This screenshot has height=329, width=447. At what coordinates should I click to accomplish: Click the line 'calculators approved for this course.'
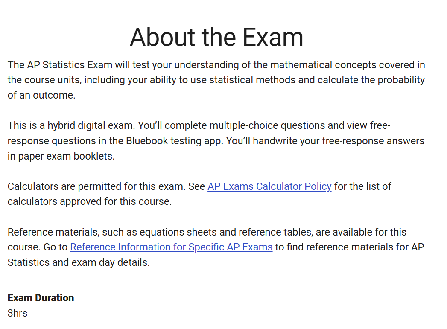90,201
